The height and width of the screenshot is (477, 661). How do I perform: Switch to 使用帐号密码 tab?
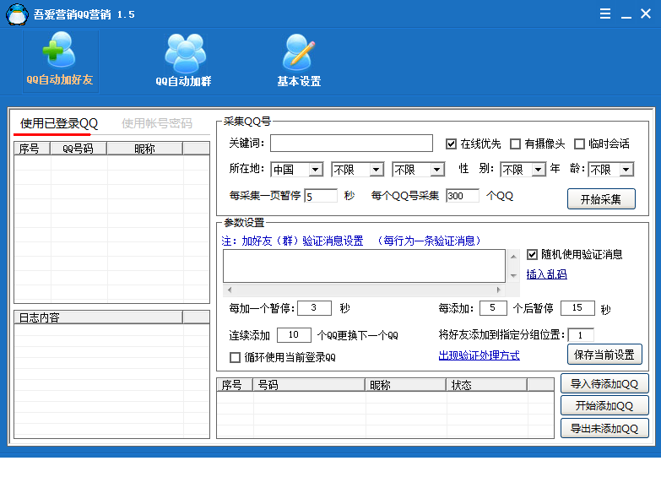[x=157, y=123]
